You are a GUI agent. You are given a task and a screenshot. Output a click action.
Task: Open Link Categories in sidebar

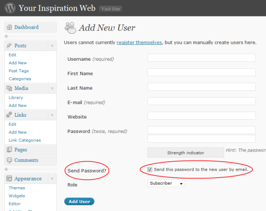(x=24, y=140)
